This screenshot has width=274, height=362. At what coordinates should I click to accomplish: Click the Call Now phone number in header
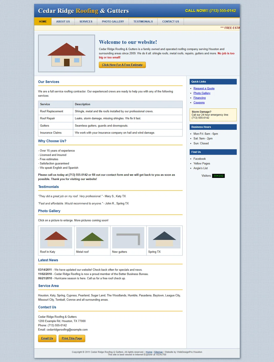pos(210,11)
